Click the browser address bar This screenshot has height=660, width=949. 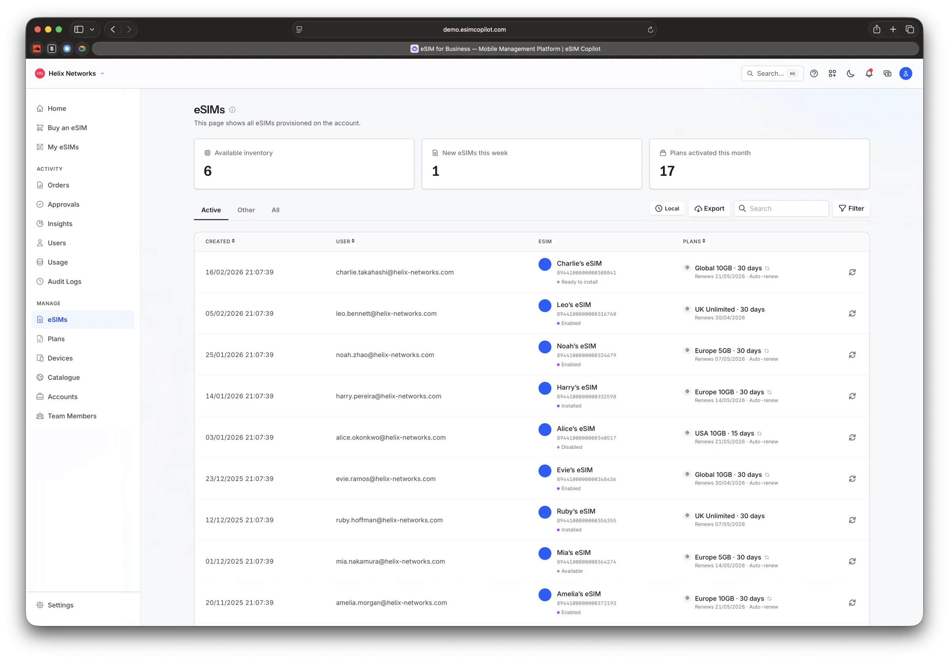[x=474, y=30]
